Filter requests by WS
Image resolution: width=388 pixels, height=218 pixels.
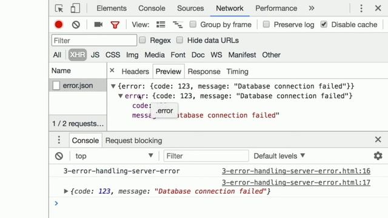pyautogui.click(x=216, y=55)
